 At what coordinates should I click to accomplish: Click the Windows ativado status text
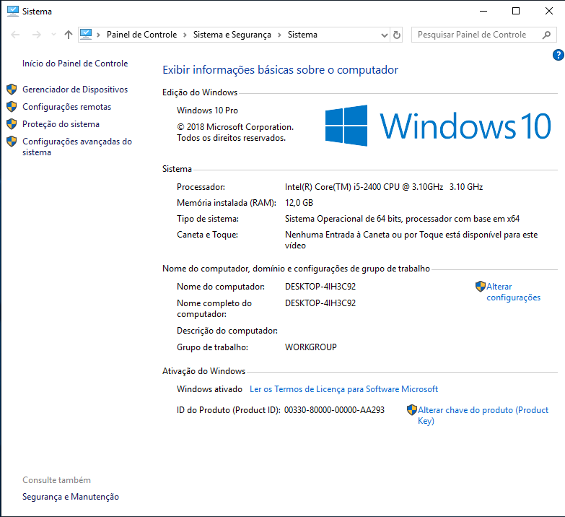(209, 389)
